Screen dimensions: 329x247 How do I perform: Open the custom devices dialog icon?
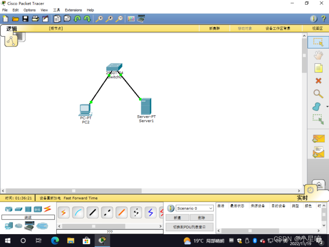[x=141, y=19]
